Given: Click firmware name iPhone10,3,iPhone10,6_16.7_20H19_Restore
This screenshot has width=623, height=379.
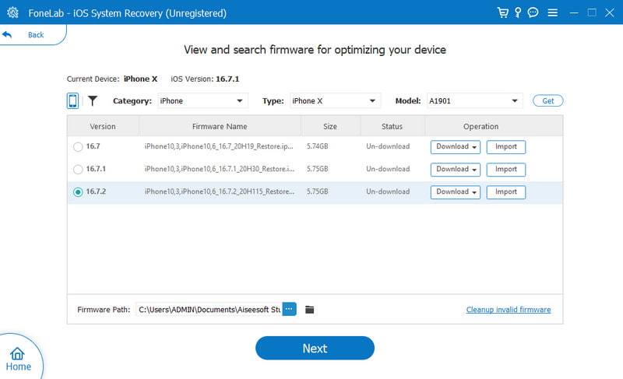Looking at the screenshot, I should (x=219, y=146).
